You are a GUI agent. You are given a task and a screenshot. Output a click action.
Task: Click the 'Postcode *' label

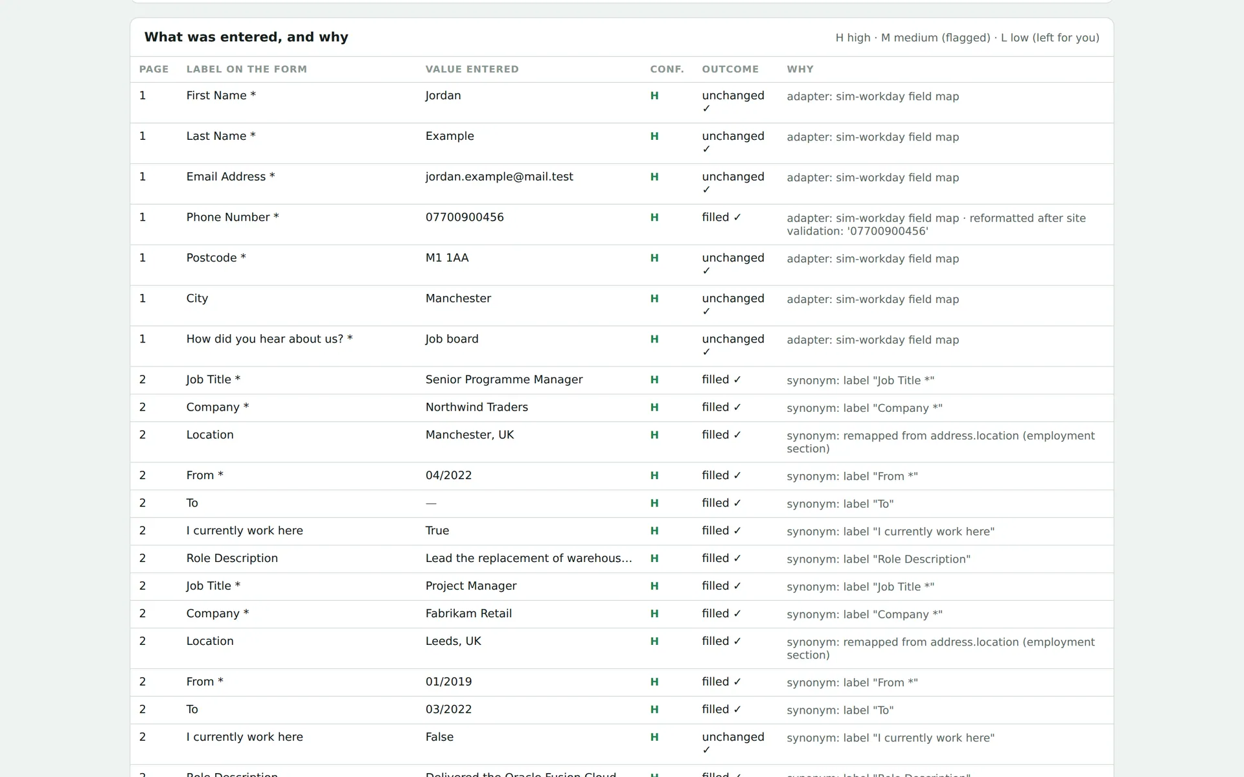pos(216,258)
